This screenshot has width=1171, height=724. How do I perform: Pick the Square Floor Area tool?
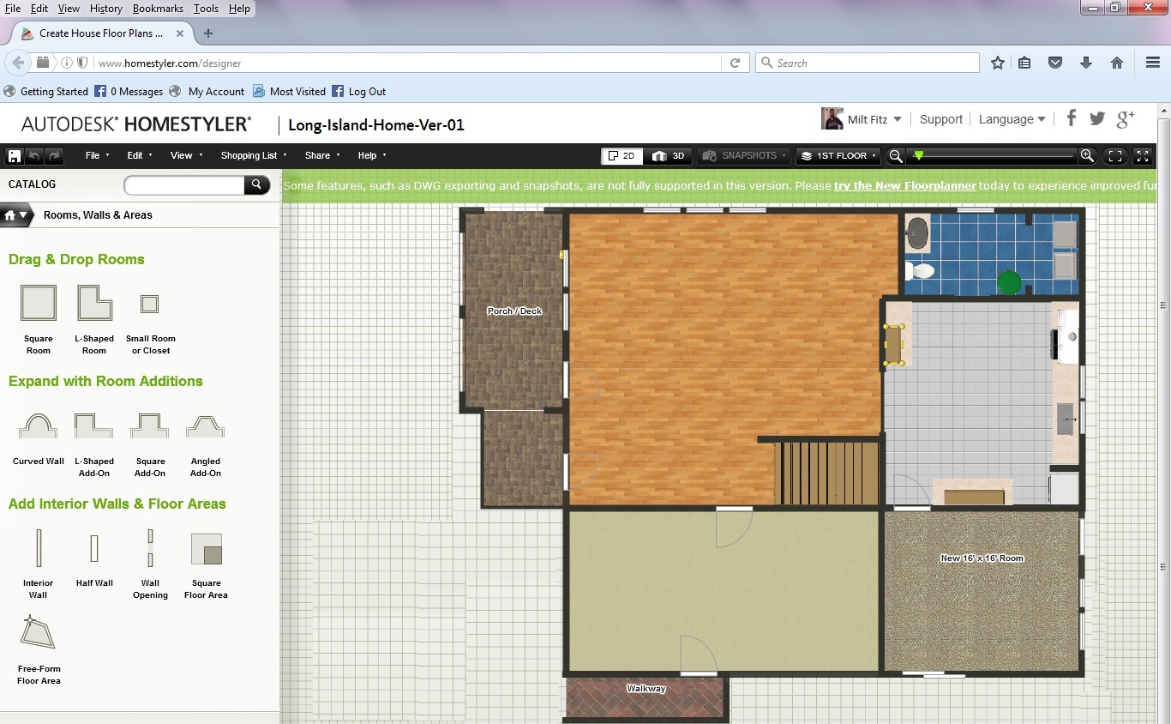[206, 548]
